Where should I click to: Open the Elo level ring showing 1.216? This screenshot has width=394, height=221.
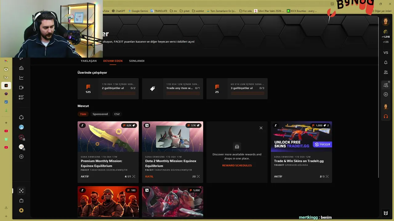point(386,32)
